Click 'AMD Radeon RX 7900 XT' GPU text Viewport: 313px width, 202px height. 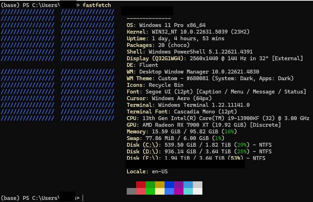click(175, 125)
